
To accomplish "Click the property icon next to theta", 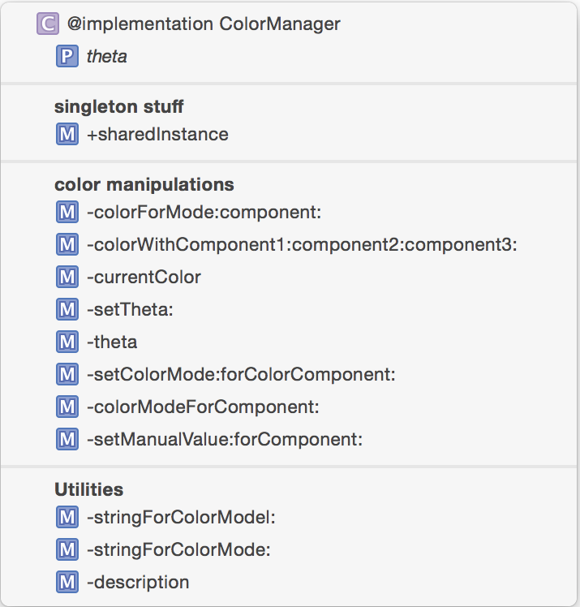I will point(67,57).
